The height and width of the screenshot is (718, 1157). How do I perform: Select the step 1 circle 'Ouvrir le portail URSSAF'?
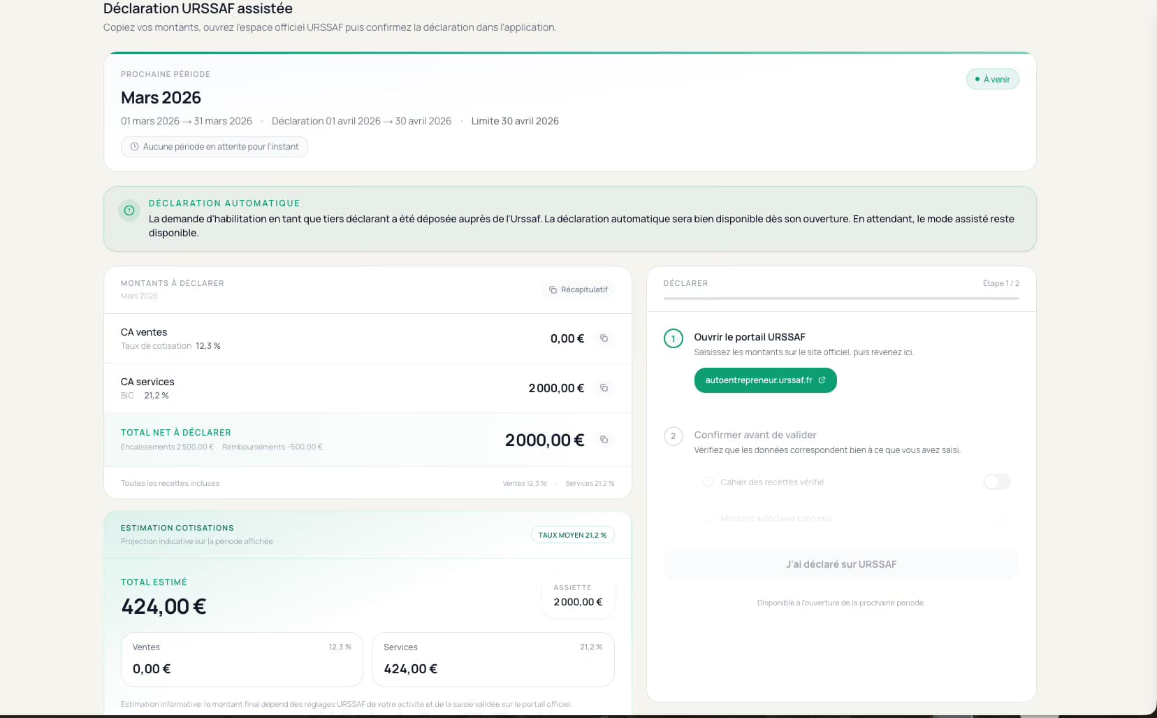pos(673,338)
